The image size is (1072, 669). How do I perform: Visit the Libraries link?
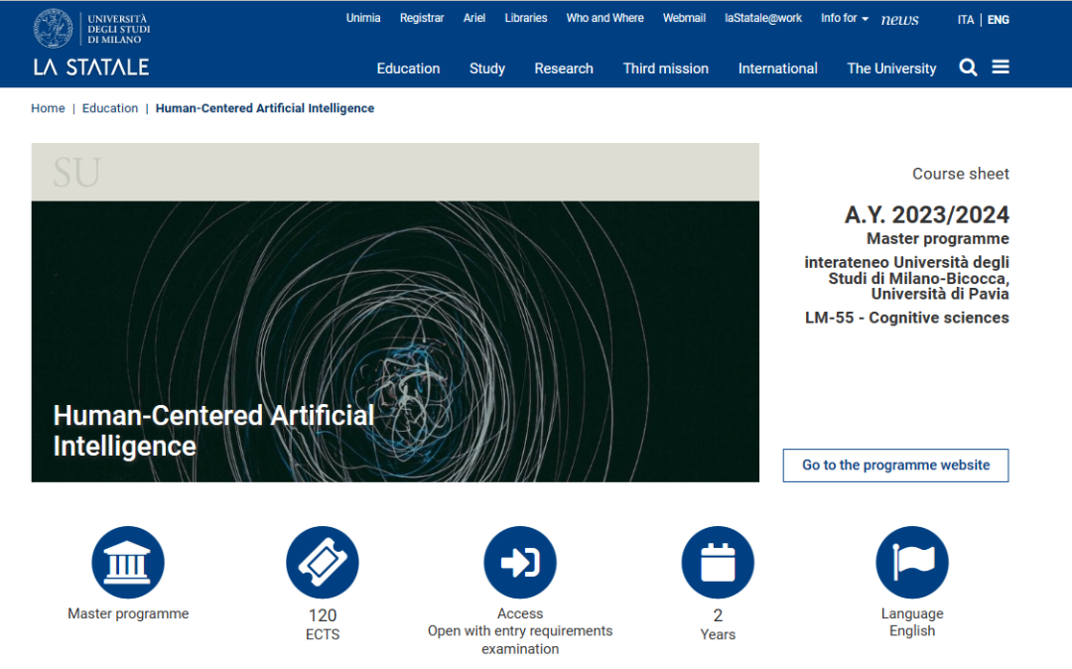pyautogui.click(x=526, y=18)
